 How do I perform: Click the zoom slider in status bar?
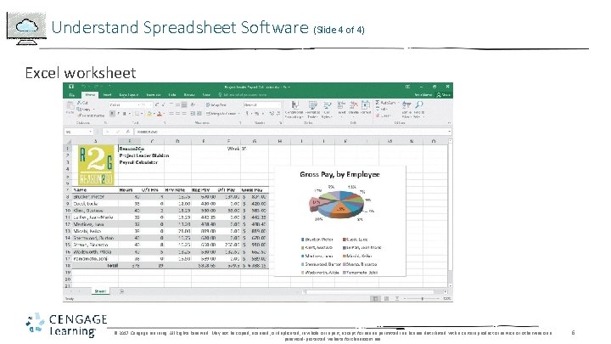point(423,298)
